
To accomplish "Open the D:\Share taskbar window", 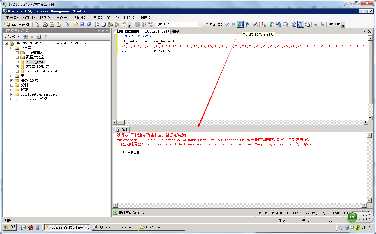I will [x=162, y=228].
